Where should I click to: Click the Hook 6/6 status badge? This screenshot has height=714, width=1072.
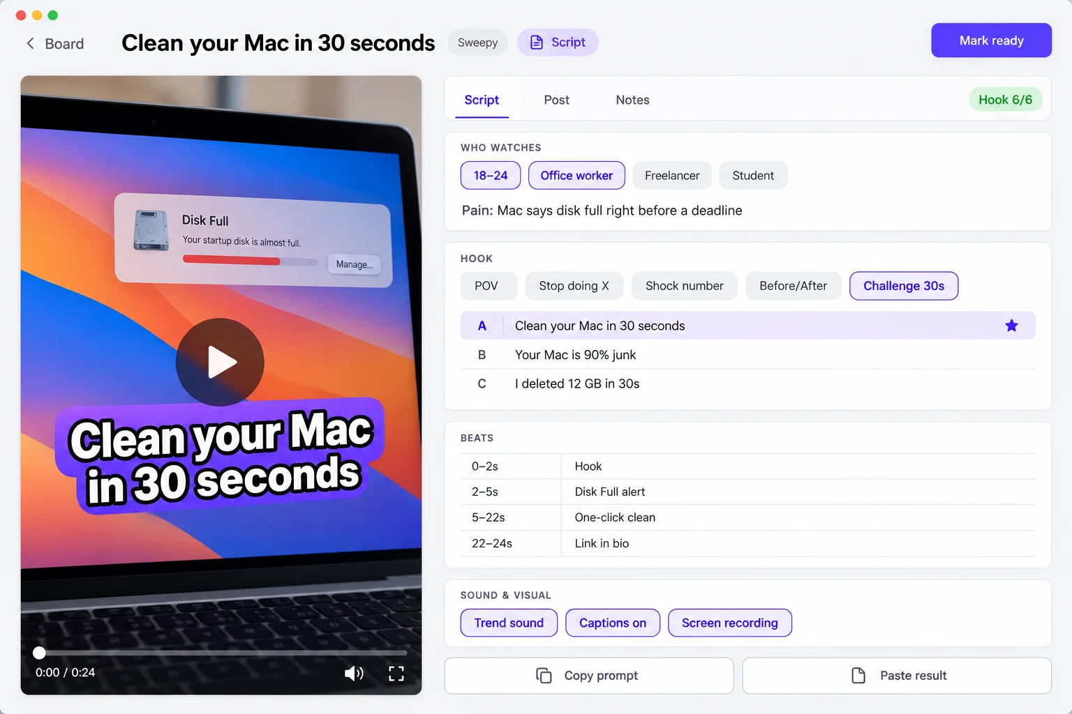pos(1006,100)
